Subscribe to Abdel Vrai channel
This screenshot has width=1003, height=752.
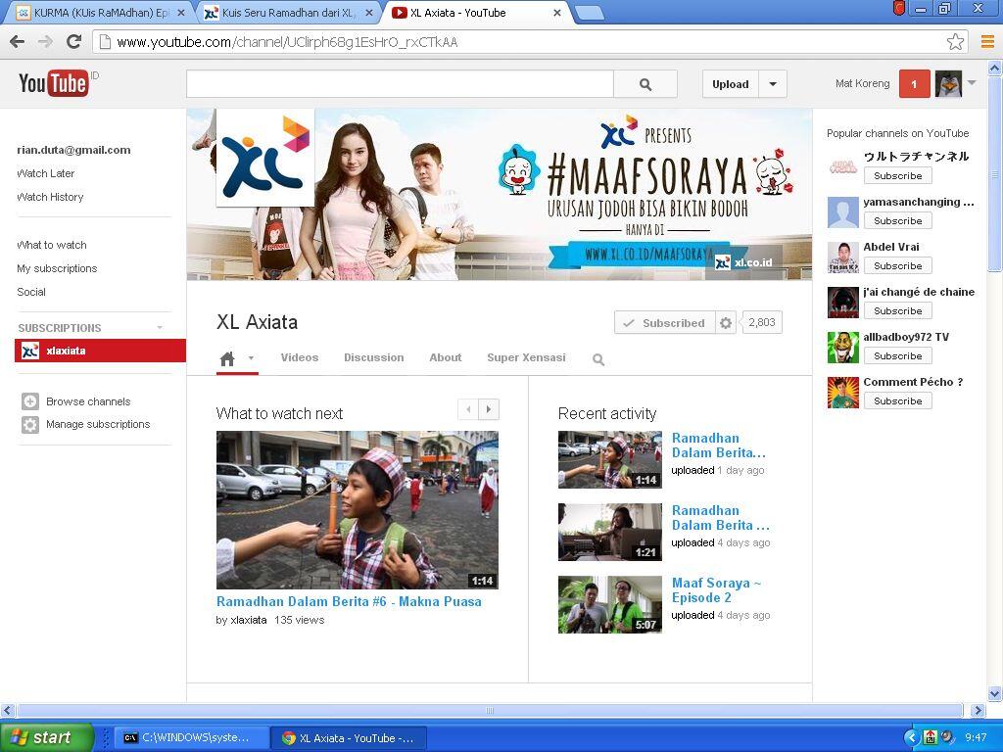897,265
